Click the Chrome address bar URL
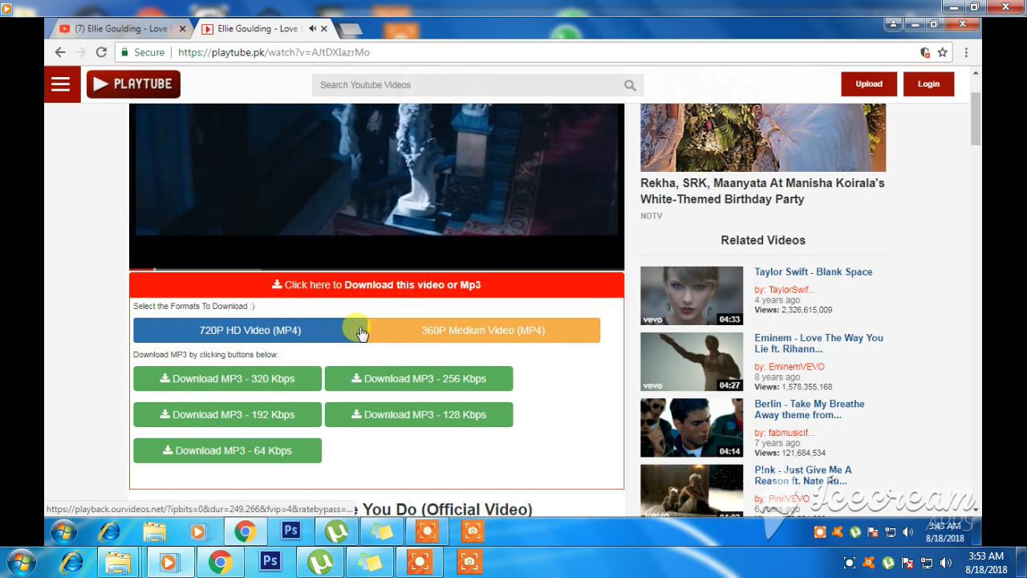Image resolution: width=1027 pixels, height=578 pixels. pyautogui.click(x=274, y=52)
